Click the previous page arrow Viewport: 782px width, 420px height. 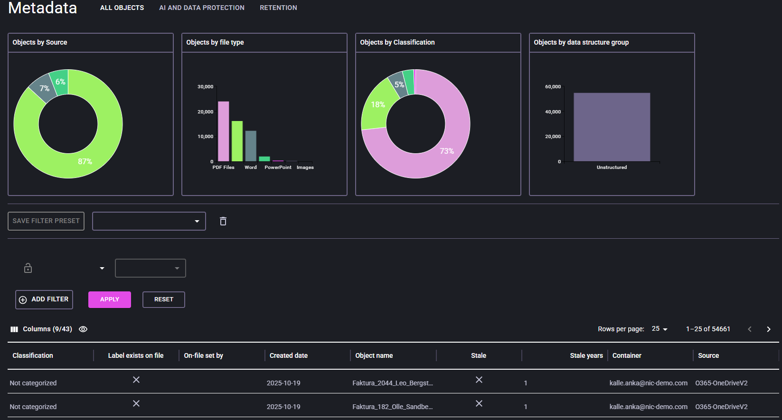point(750,329)
